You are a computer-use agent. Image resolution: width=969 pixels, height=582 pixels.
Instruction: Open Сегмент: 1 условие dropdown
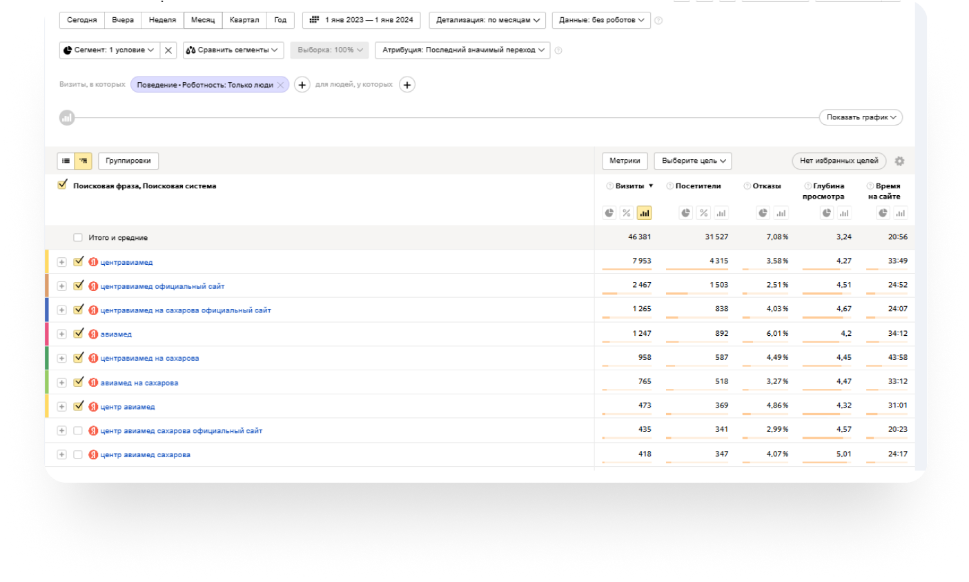click(109, 50)
